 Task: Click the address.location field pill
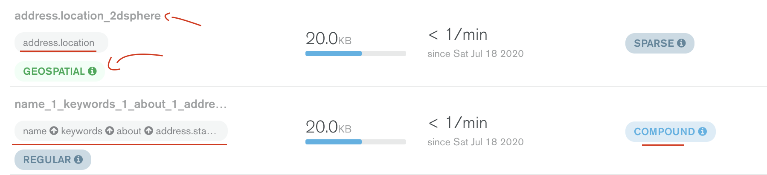pyautogui.click(x=59, y=42)
